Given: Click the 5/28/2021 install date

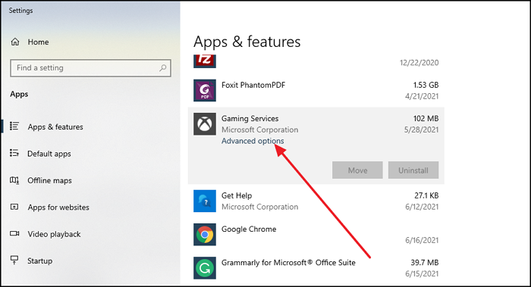Looking at the screenshot, I should point(421,129).
